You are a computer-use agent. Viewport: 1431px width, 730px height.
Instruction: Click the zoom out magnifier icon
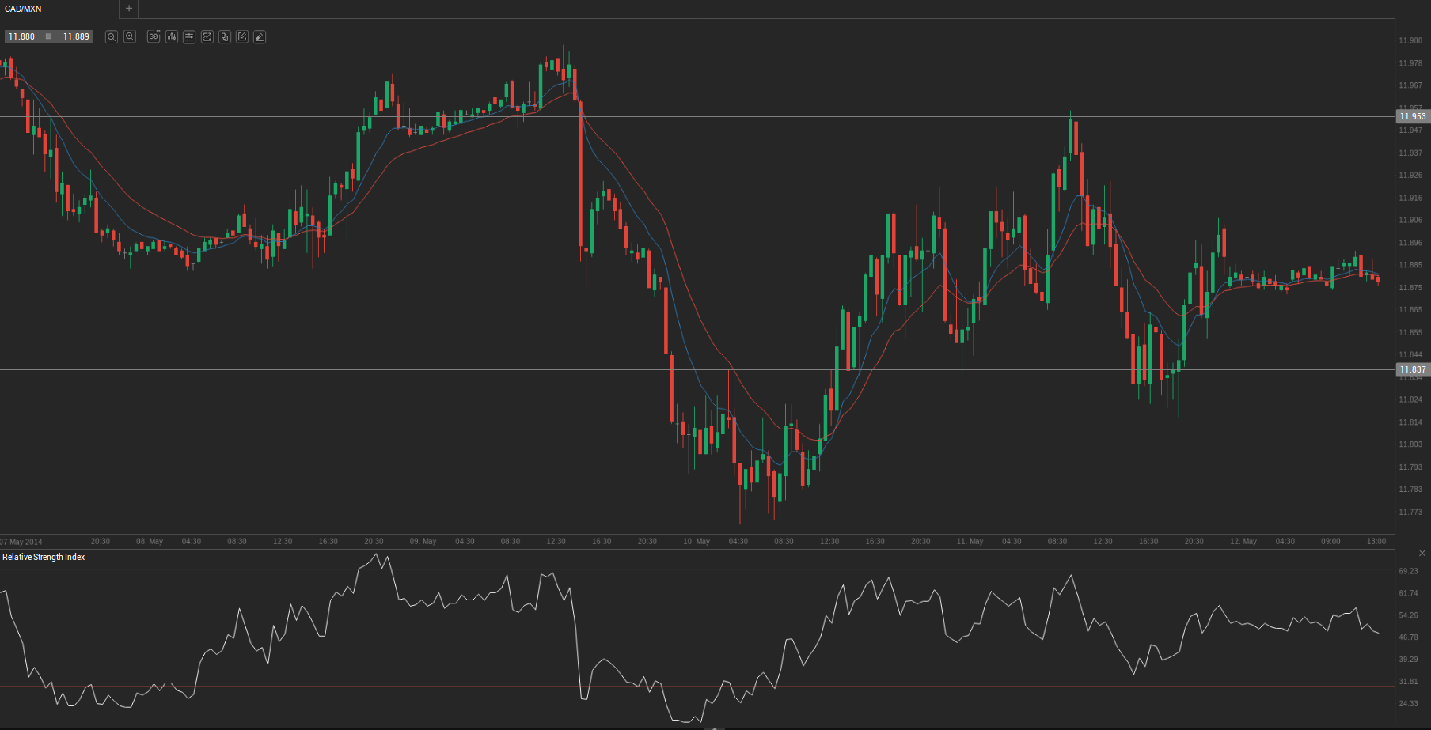pos(112,37)
